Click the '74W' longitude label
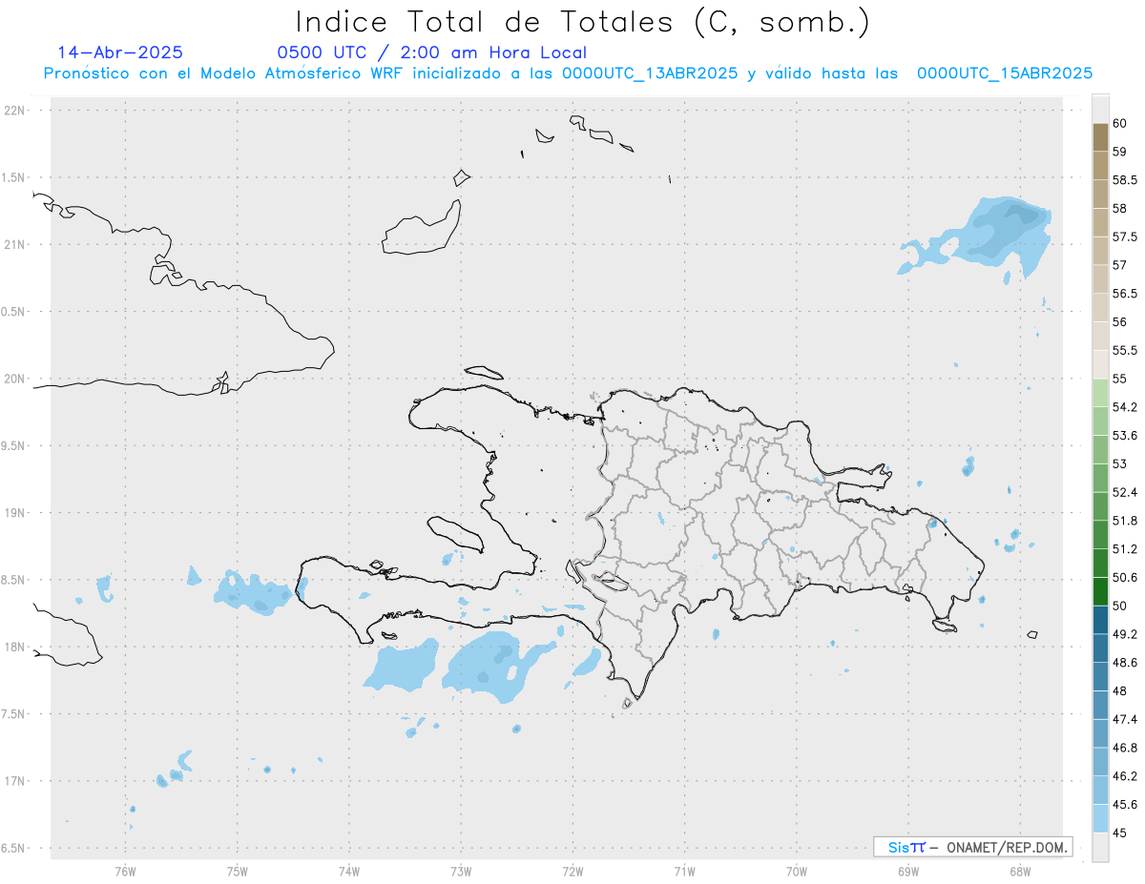This screenshot has width=1145, height=884. [349, 872]
